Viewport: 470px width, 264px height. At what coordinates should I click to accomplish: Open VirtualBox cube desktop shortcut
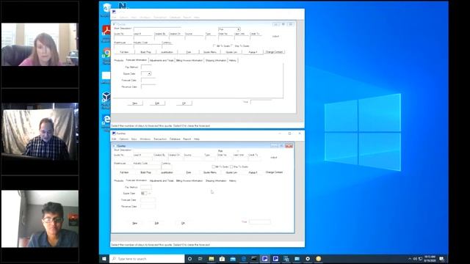click(x=106, y=97)
